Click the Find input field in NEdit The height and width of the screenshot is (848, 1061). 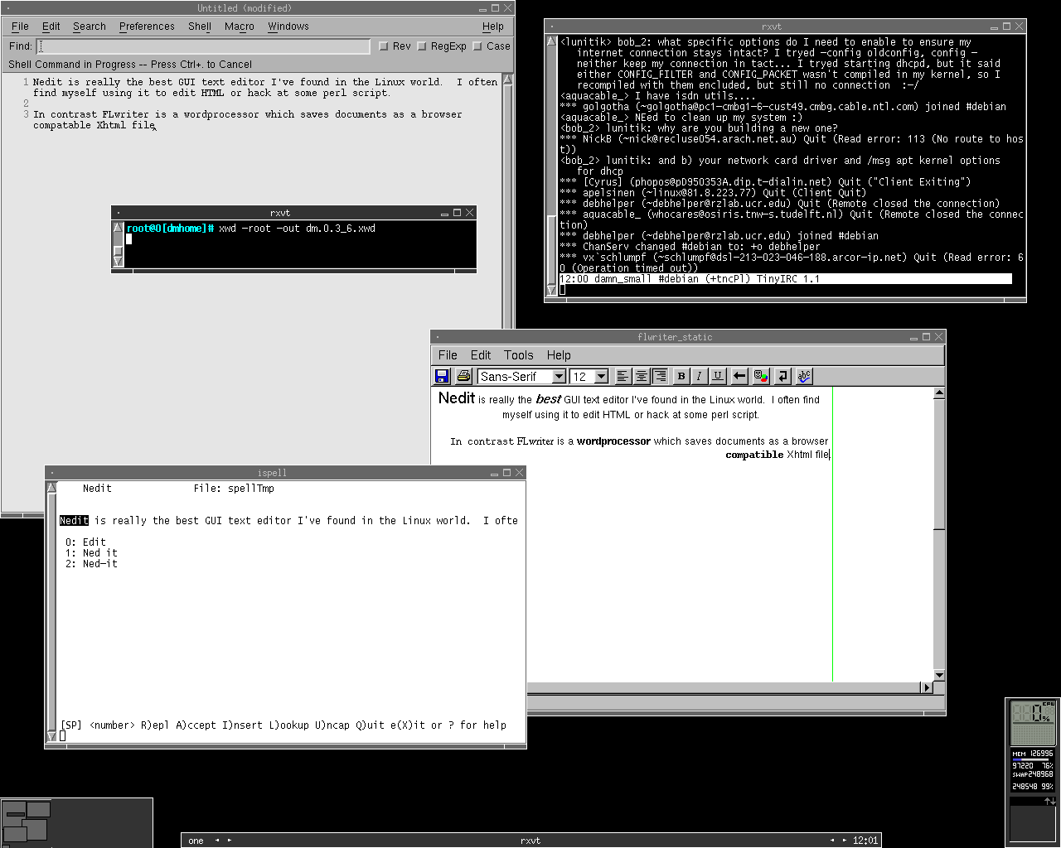coord(203,46)
